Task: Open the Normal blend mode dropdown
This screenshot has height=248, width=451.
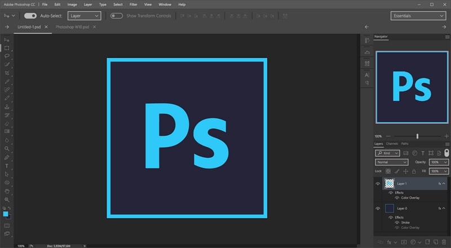Action: point(391,162)
